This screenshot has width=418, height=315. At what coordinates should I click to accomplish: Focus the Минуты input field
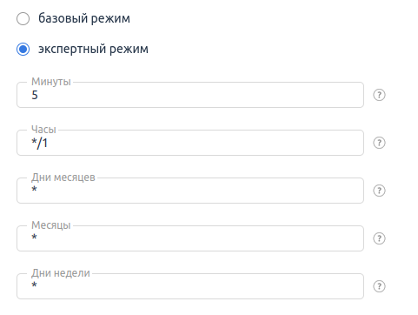click(190, 95)
